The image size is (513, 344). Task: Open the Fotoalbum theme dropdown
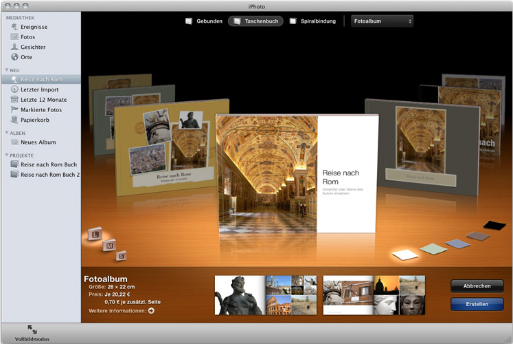[383, 21]
